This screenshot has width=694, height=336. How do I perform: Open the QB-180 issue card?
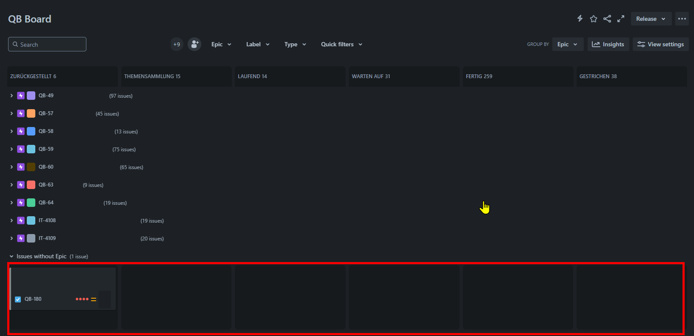tap(63, 288)
